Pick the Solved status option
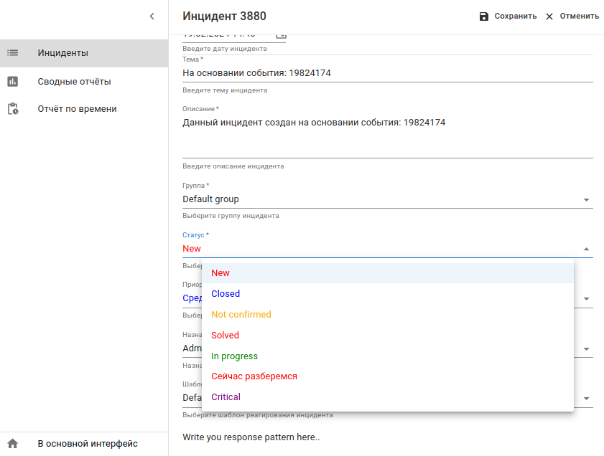 (226, 336)
